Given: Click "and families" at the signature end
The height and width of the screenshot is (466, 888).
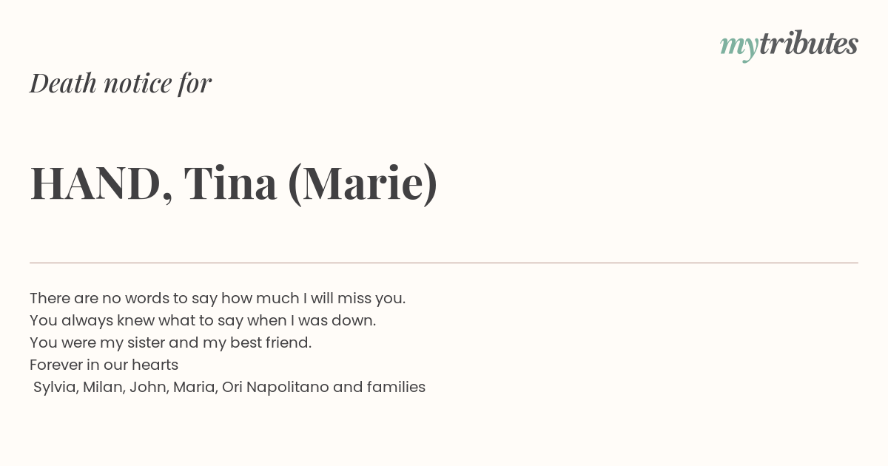Looking at the screenshot, I should tap(379, 387).
